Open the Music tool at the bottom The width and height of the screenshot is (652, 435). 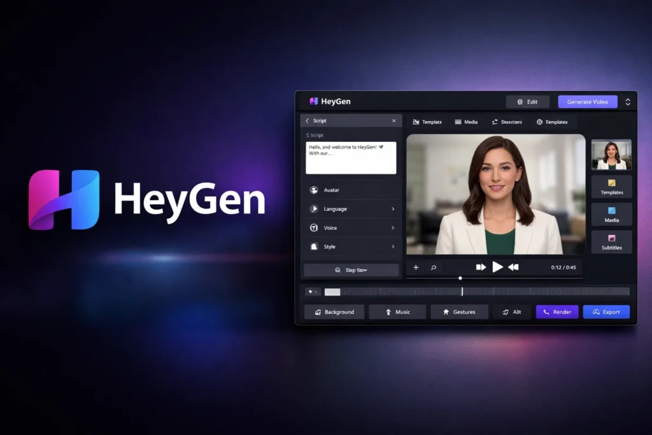(x=397, y=311)
